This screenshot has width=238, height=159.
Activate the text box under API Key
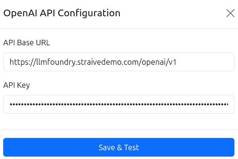pyautogui.click(x=119, y=105)
